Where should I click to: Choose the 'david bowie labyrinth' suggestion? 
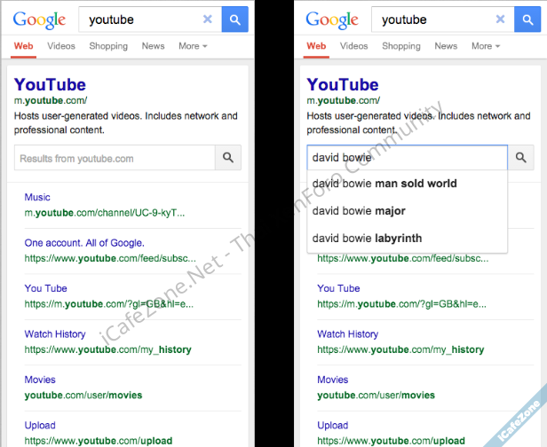click(367, 238)
